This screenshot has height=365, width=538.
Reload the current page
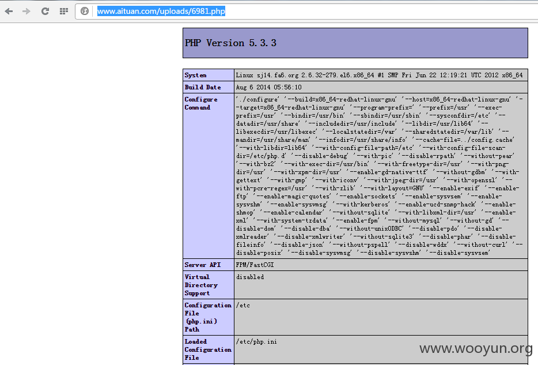tap(45, 12)
